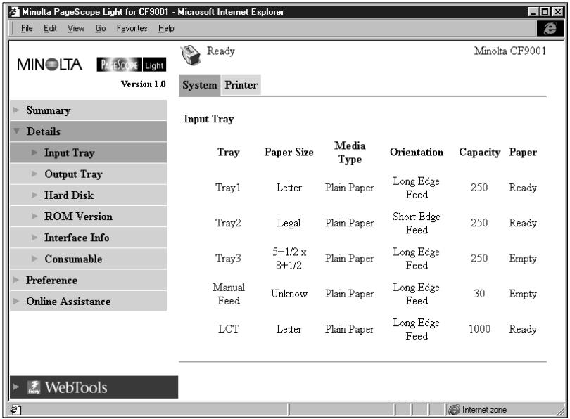
Task: Click the Capacity column header
Action: (479, 152)
